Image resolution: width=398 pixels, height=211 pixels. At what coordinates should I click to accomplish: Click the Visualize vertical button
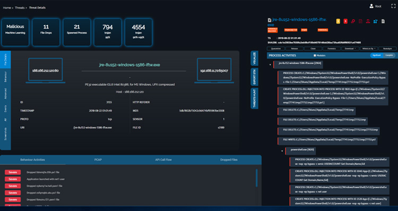tap(255, 59)
